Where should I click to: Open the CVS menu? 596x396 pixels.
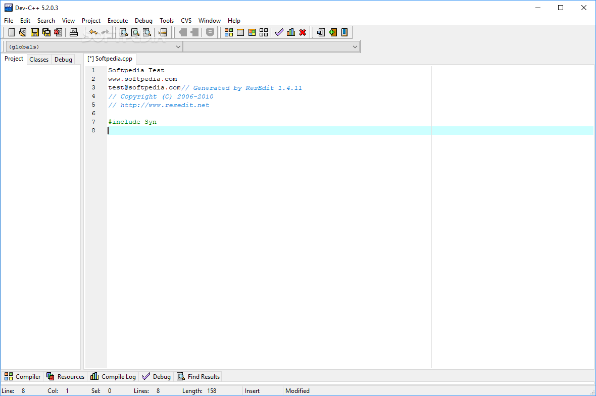186,21
